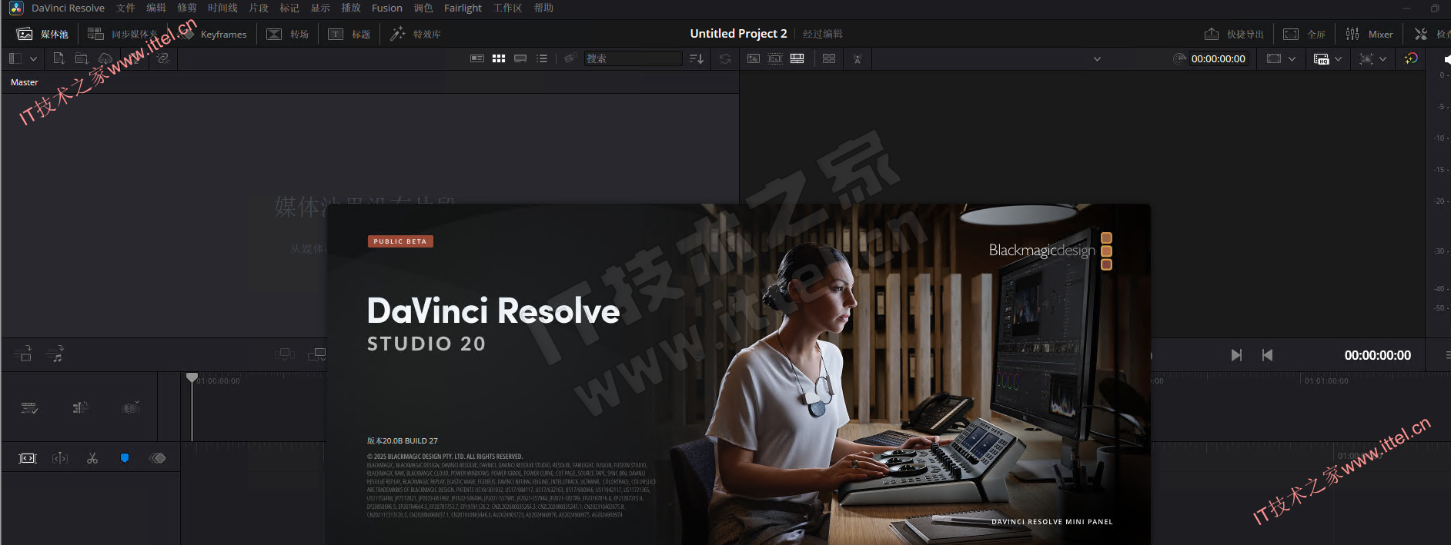Switch media pool to thumbnail grid view

499,58
